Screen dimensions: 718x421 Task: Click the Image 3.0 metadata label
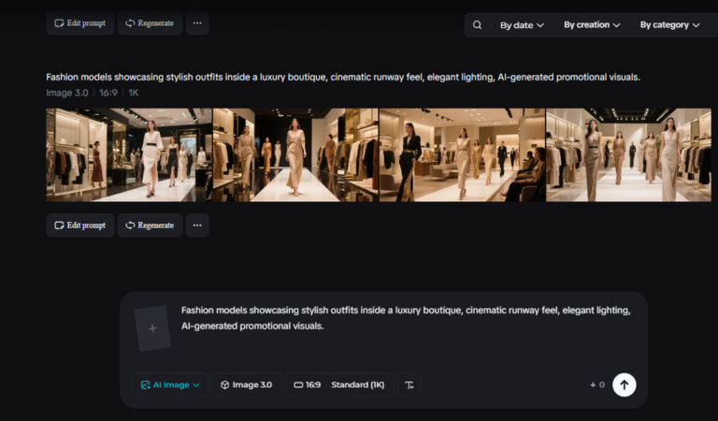pos(67,93)
